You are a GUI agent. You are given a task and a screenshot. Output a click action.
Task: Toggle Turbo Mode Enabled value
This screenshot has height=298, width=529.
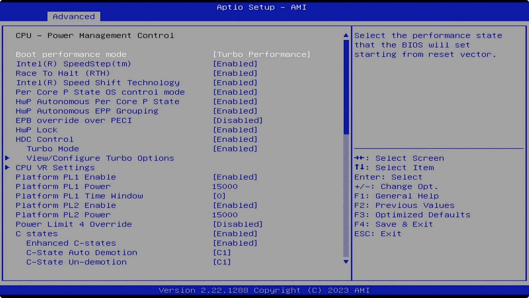[235, 149]
